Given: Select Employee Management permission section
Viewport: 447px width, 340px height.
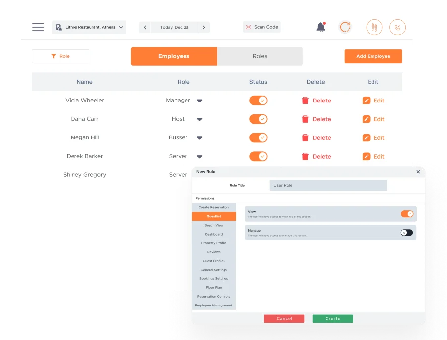Looking at the screenshot, I should [214, 305].
